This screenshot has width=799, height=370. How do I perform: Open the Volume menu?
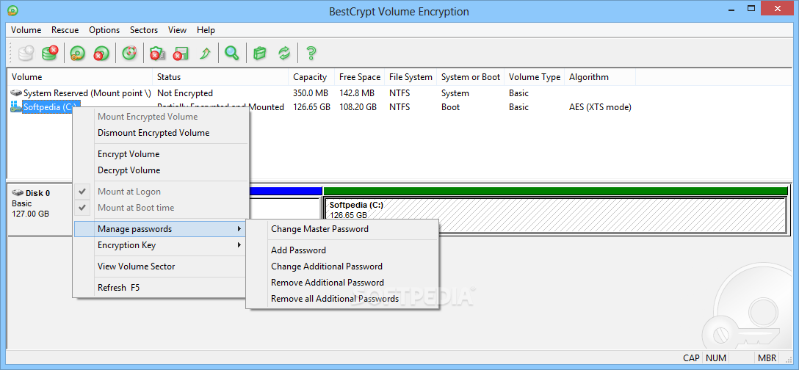pos(26,30)
